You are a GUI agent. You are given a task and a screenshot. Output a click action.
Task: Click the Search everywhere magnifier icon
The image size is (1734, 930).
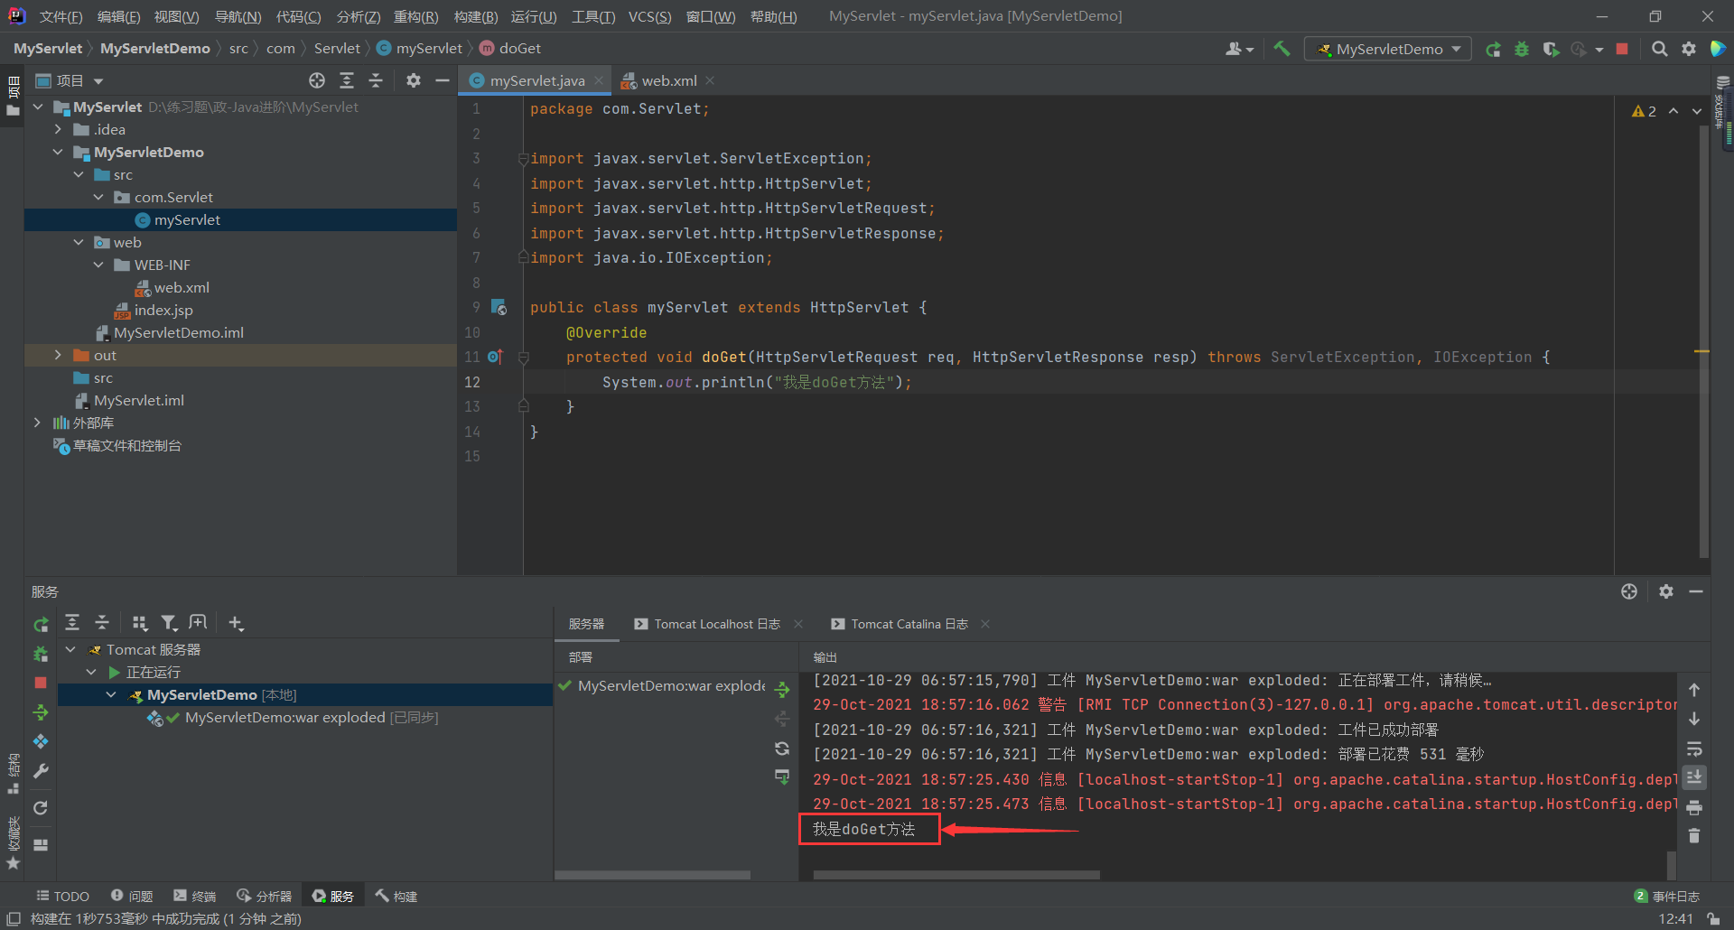click(x=1660, y=49)
